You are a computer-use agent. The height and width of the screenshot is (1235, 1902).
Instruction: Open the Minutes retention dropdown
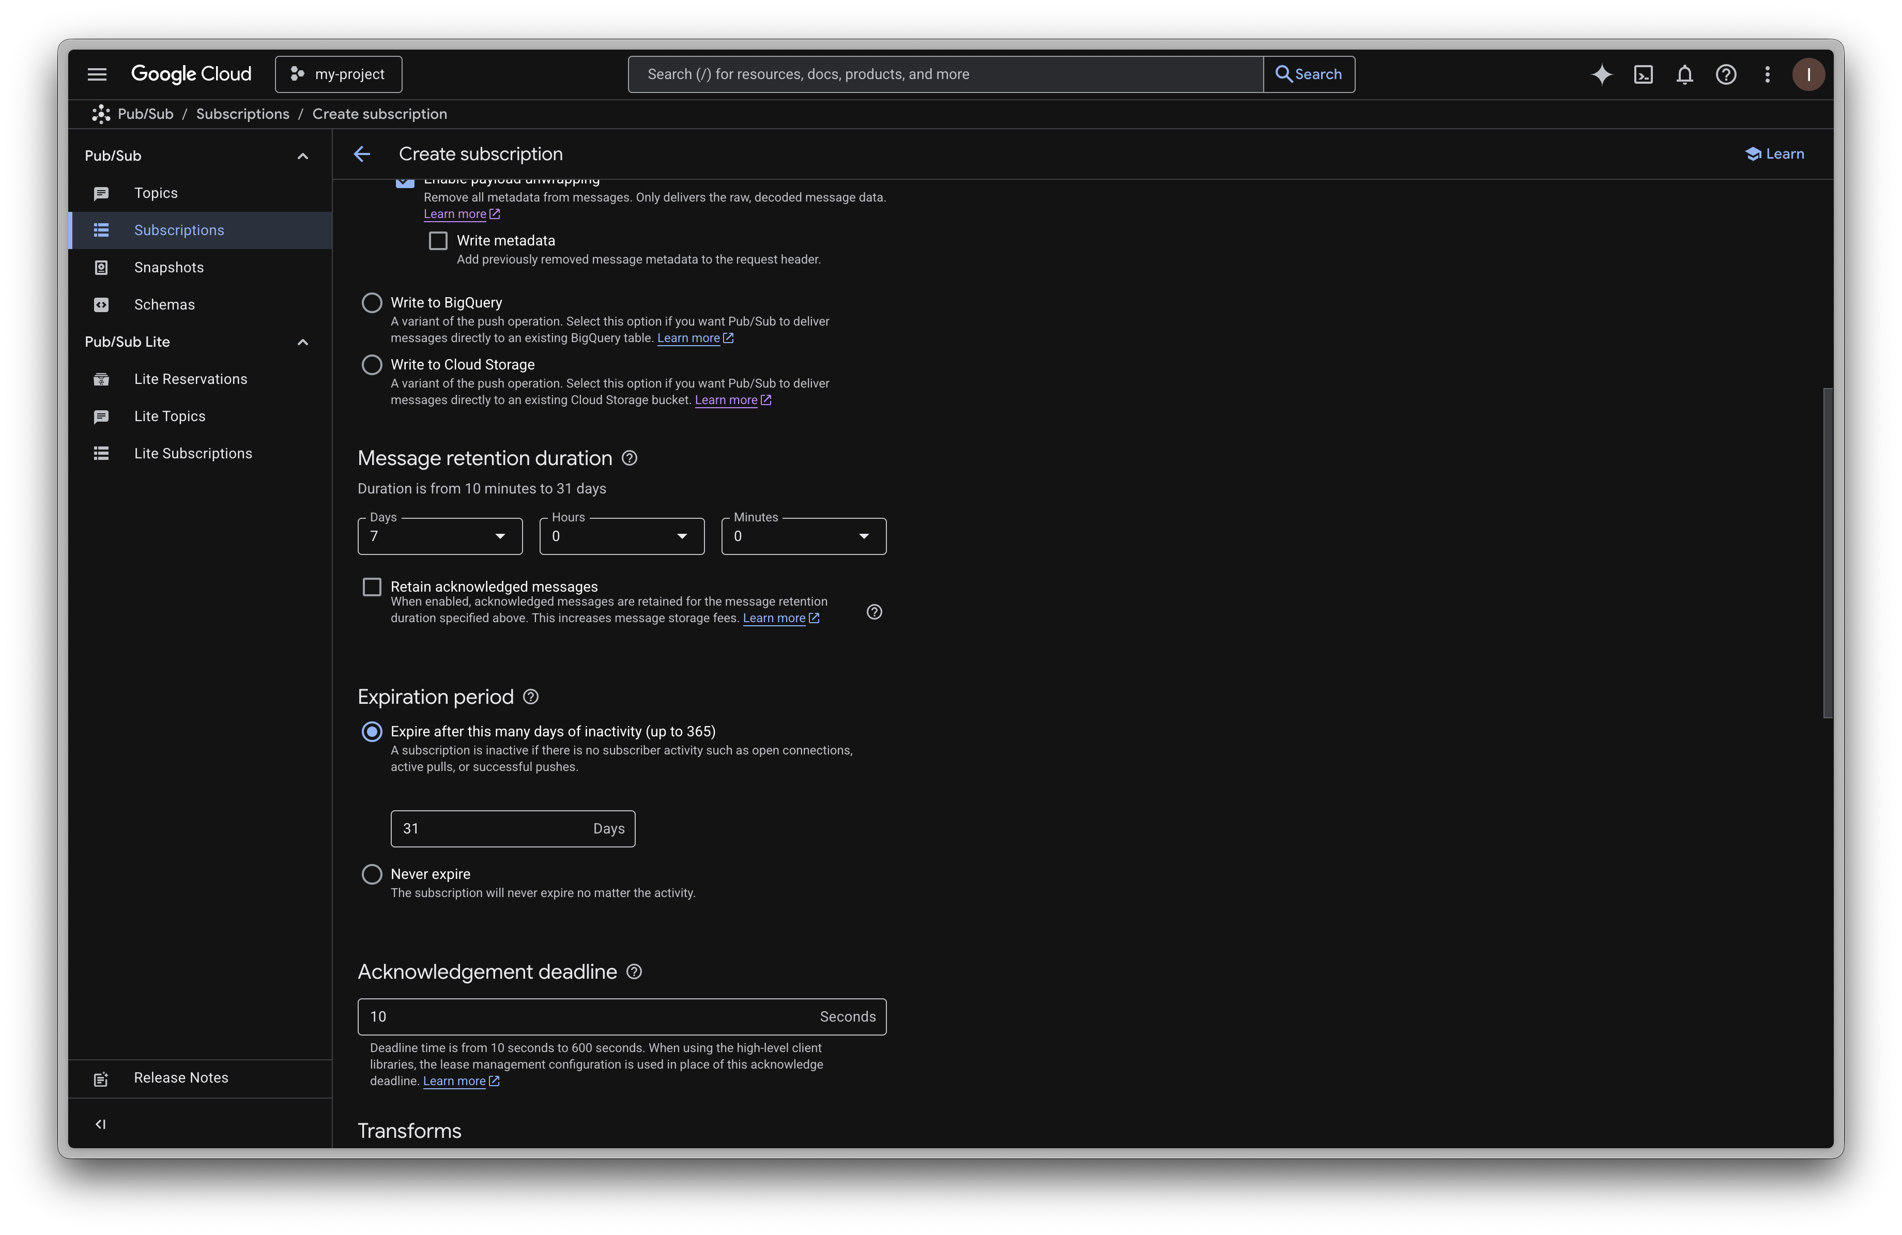(x=803, y=536)
